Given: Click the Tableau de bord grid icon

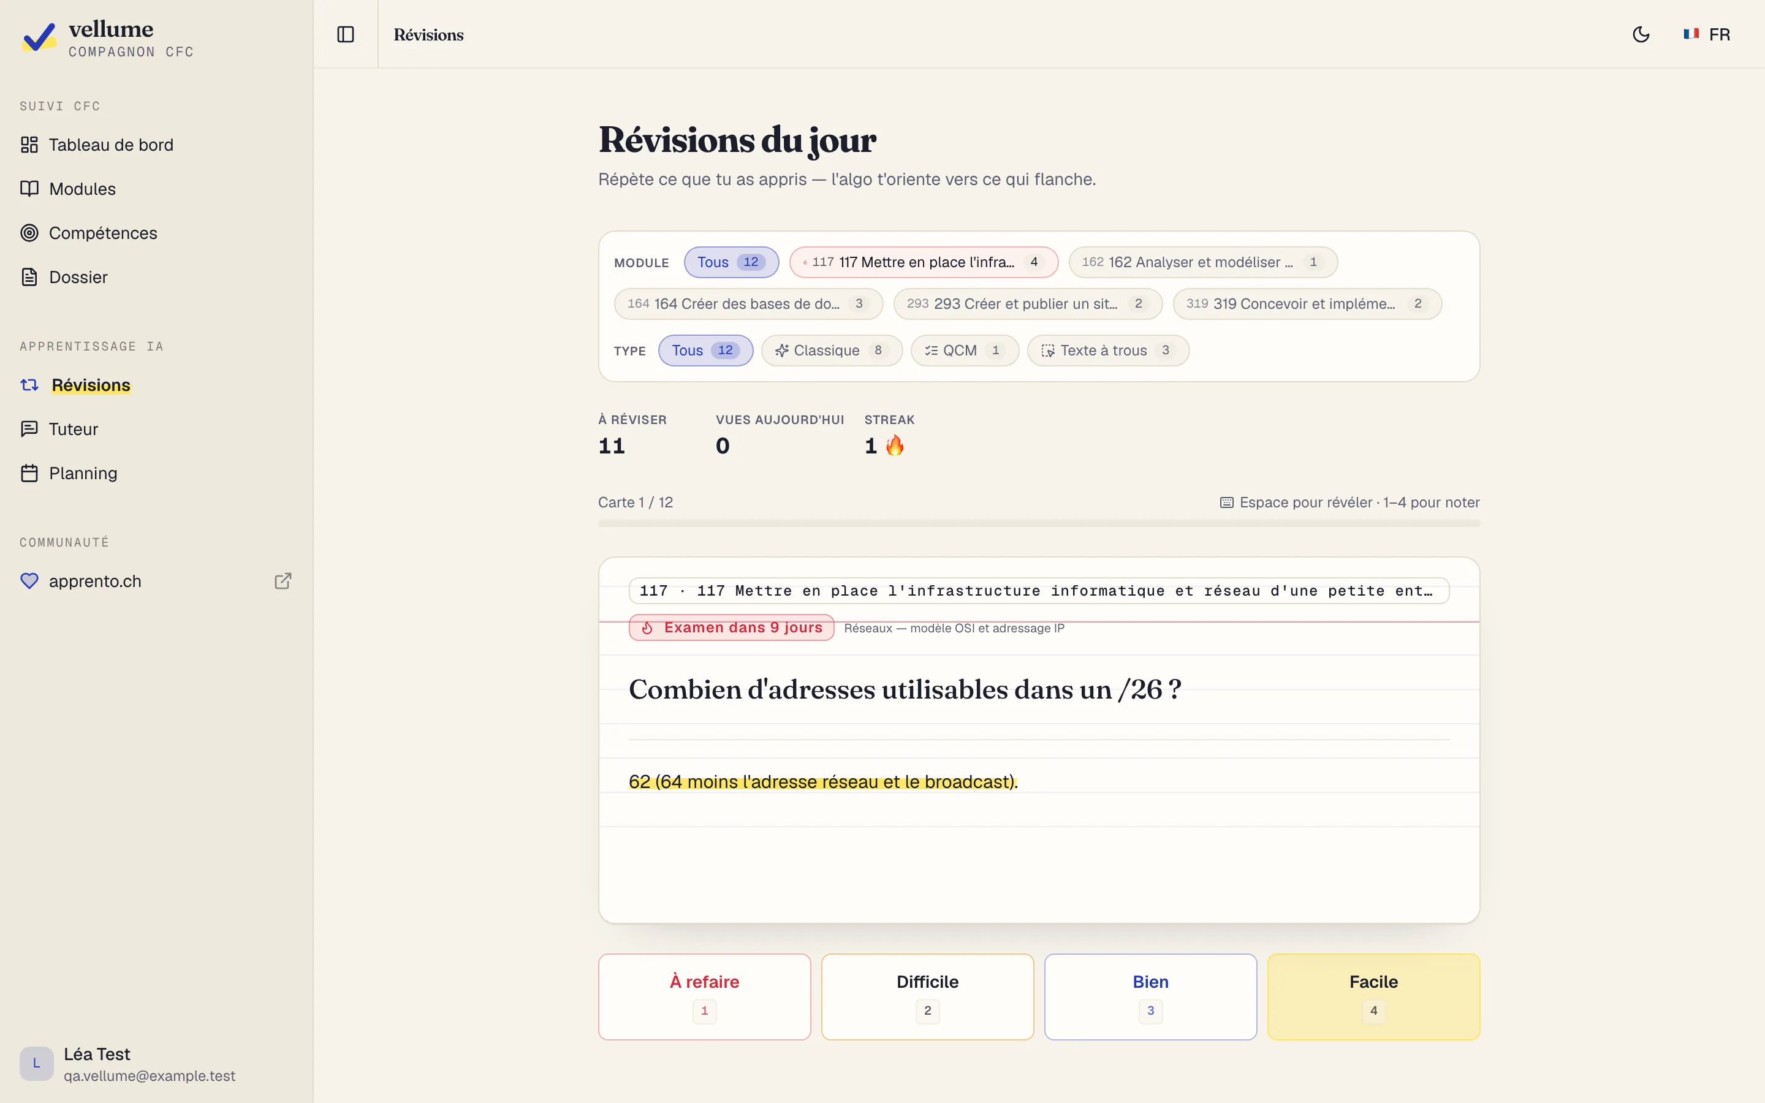Looking at the screenshot, I should 29,145.
